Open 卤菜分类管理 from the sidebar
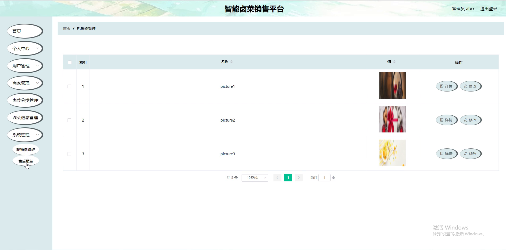The height and width of the screenshot is (250, 506). click(x=25, y=100)
